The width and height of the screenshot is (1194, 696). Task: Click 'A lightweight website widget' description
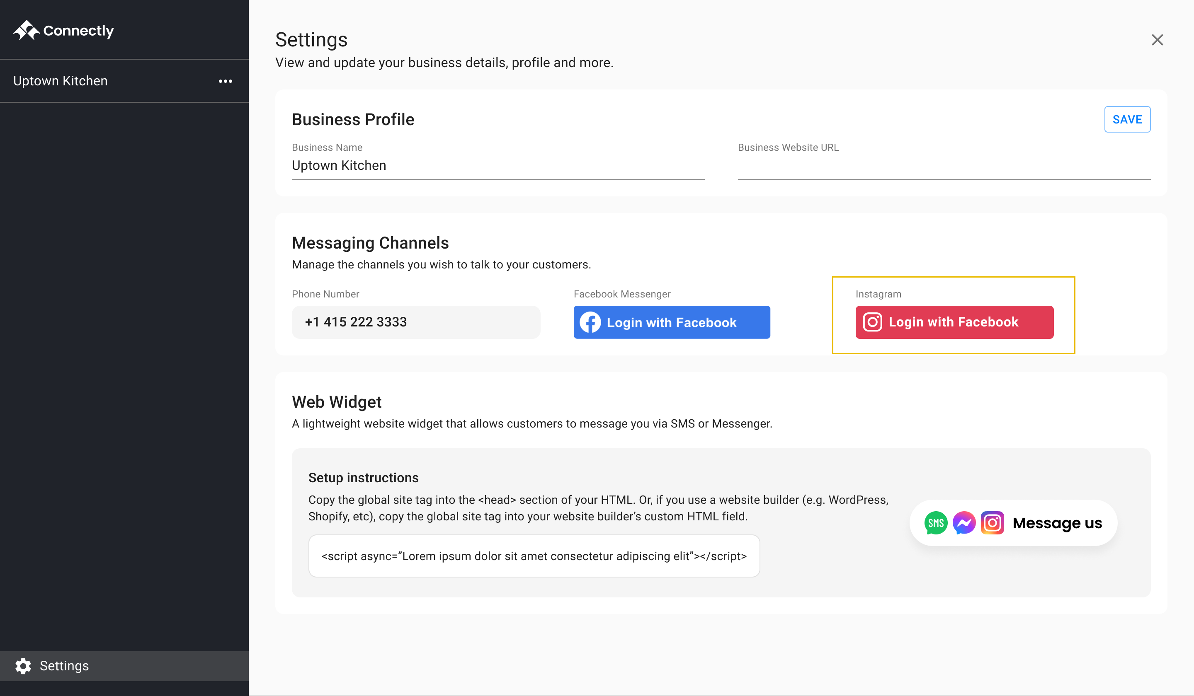[x=532, y=423]
